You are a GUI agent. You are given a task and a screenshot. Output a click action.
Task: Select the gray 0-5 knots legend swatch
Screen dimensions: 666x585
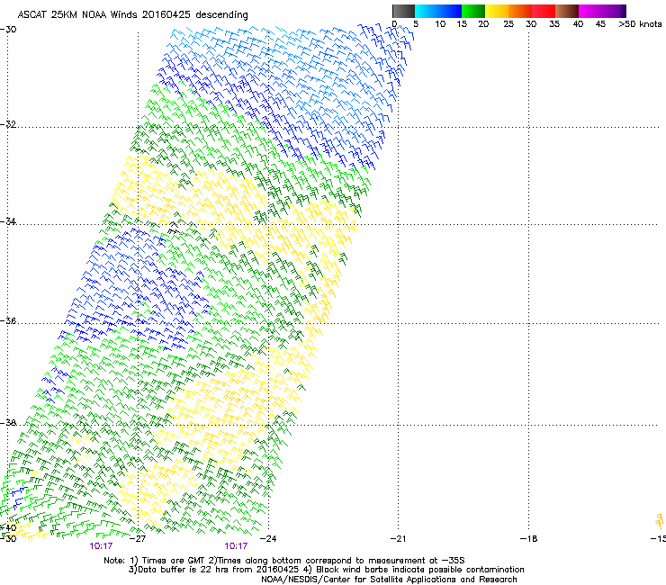403,11
